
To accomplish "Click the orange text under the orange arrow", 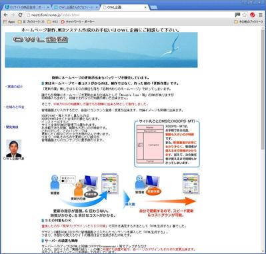I will [x=167, y=213].
